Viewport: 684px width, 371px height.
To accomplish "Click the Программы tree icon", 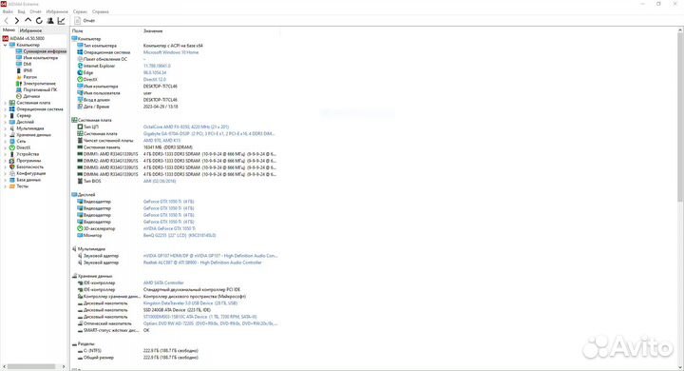I will pos(12,161).
